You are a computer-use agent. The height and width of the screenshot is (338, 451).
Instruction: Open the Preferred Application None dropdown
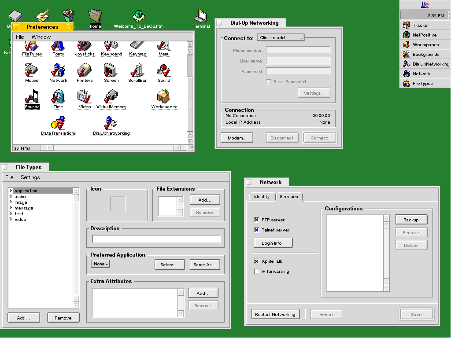(101, 264)
